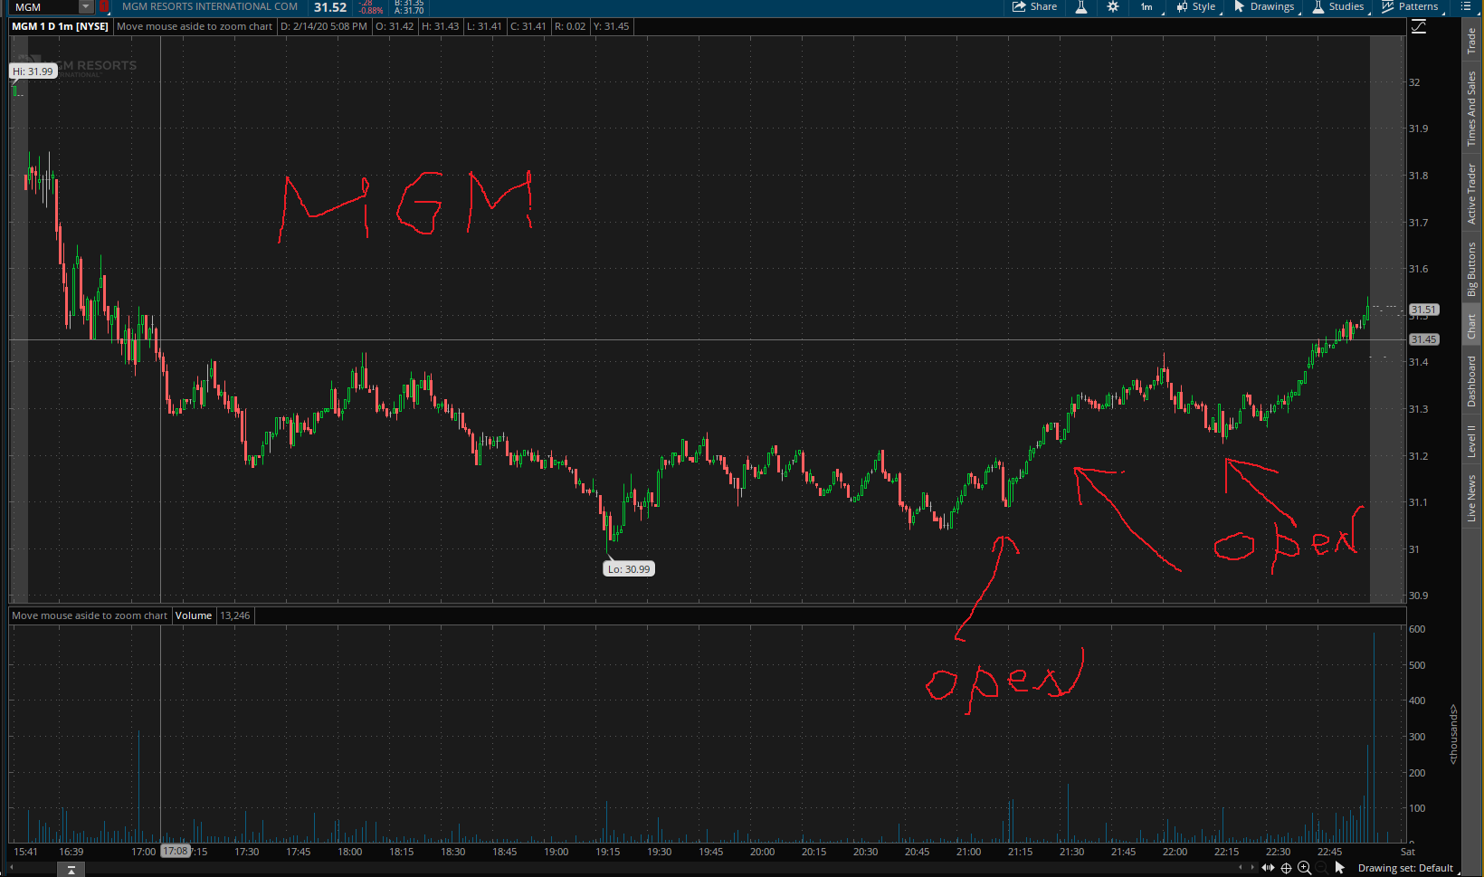Click the crosshair pan icon
This screenshot has width=1484, height=877.
1286,868
